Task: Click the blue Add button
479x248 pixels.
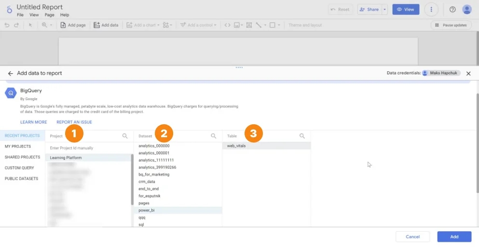Action: (x=454, y=237)
